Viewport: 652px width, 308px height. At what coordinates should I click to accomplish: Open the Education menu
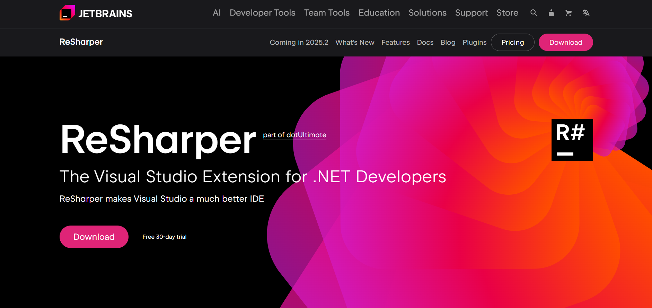379,13
